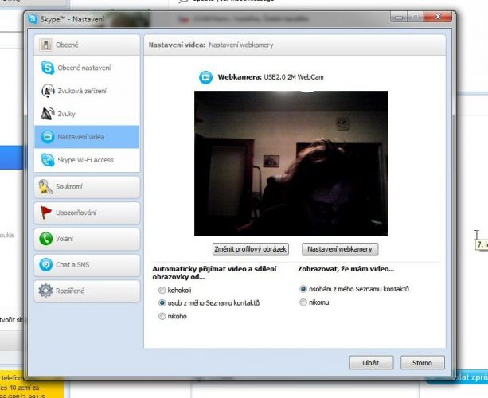Open Zvuky settings page

click(x=87, y=114)
